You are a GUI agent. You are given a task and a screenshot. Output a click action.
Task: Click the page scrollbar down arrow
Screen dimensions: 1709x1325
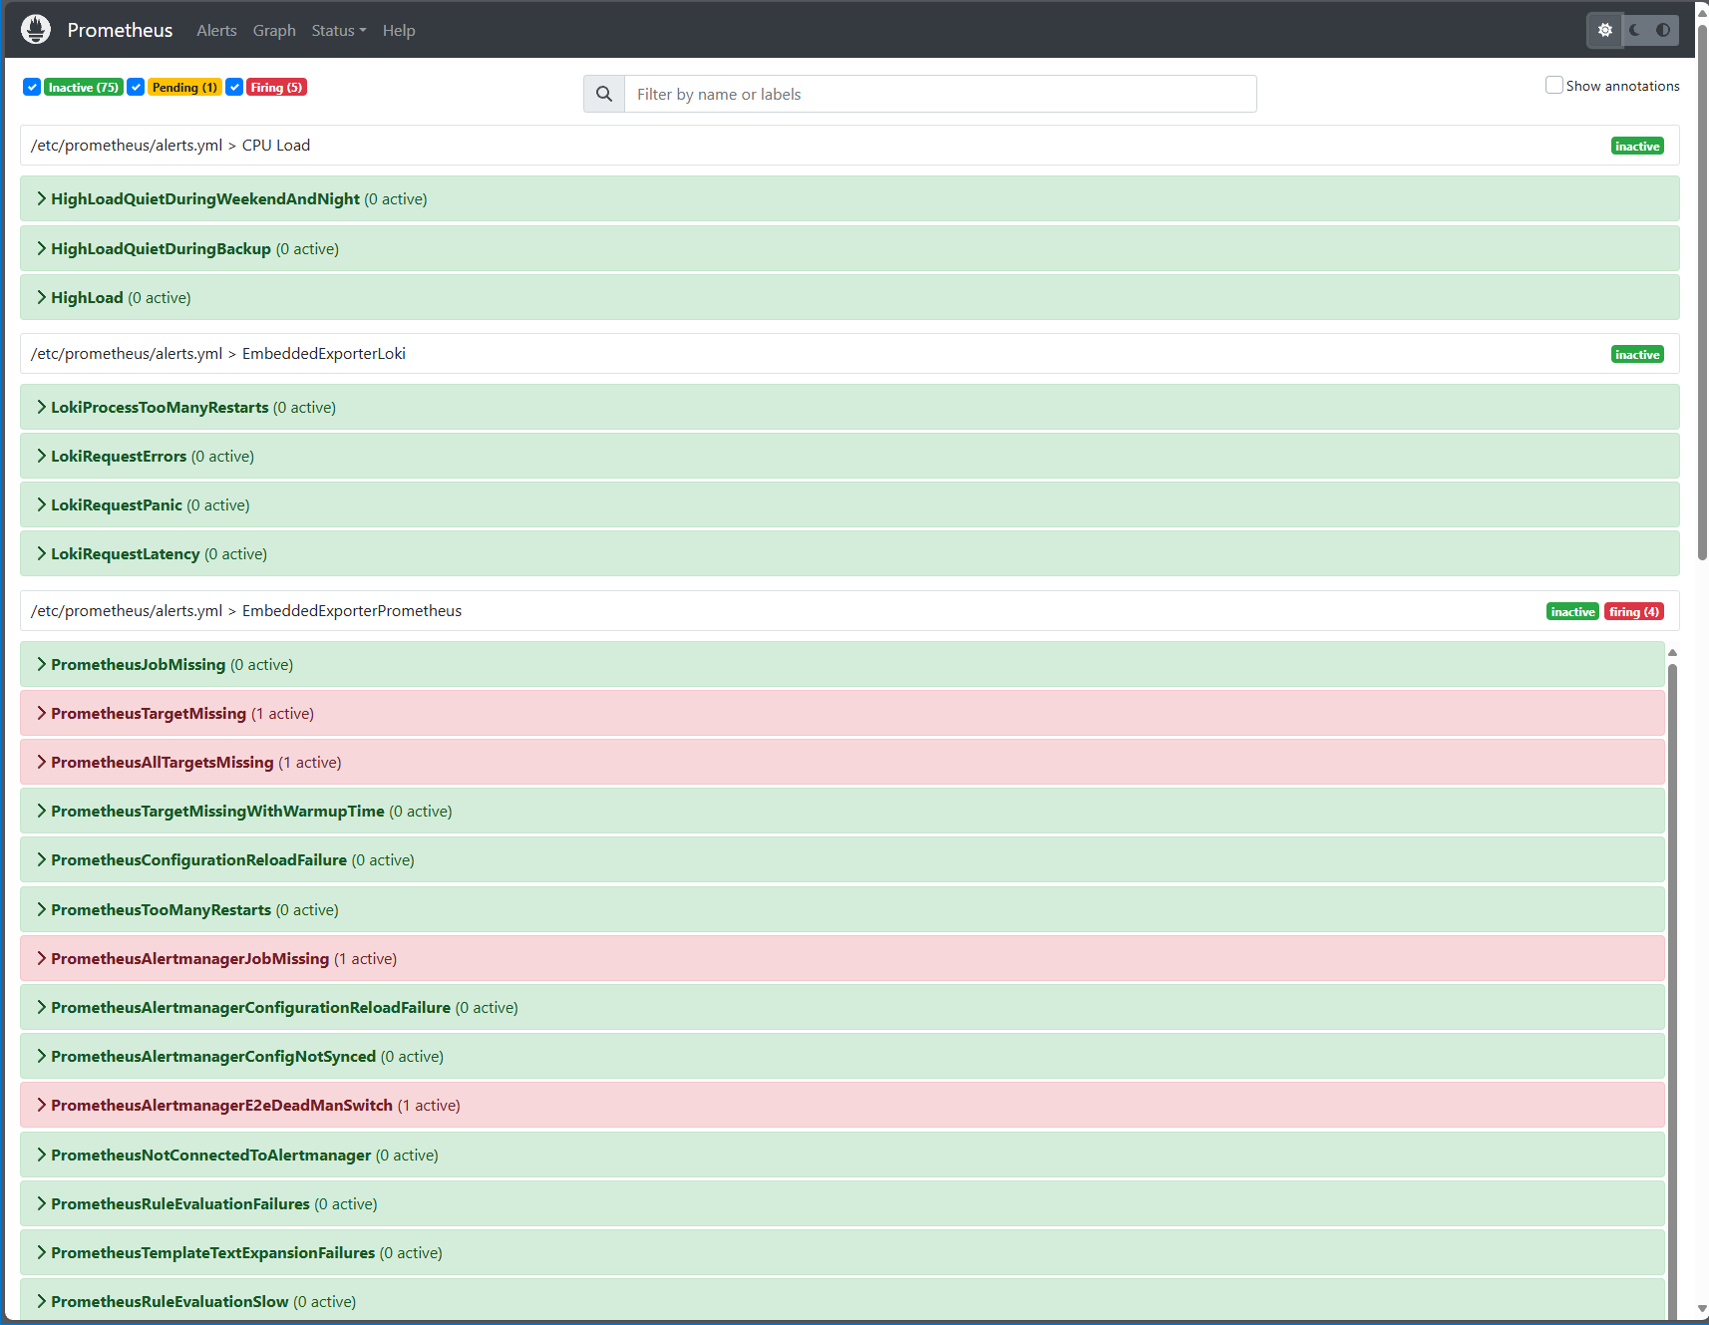point(1702,1309)
